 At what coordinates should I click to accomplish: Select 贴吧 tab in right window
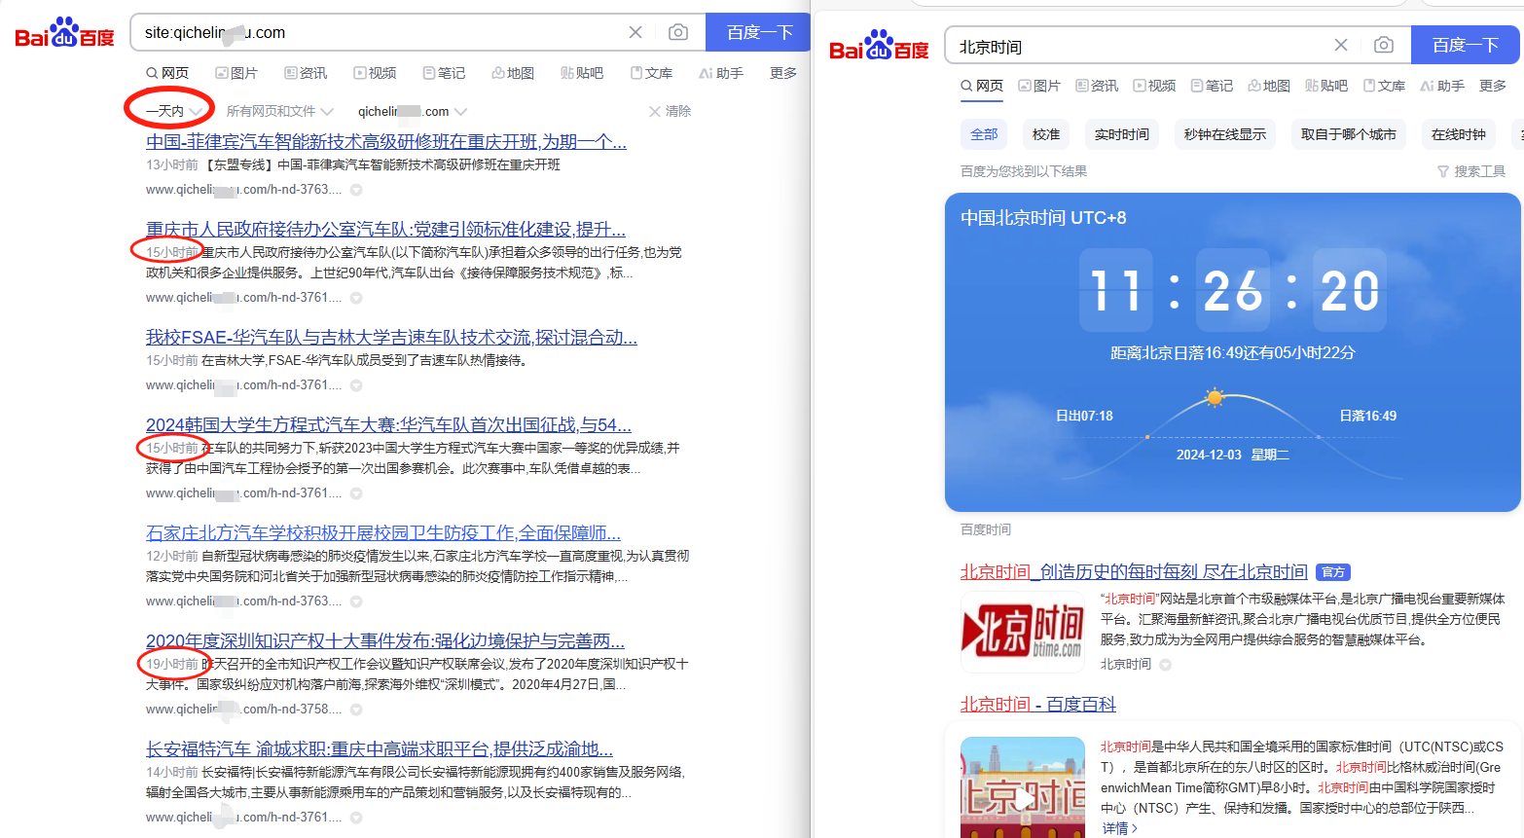coord(1326,86)
